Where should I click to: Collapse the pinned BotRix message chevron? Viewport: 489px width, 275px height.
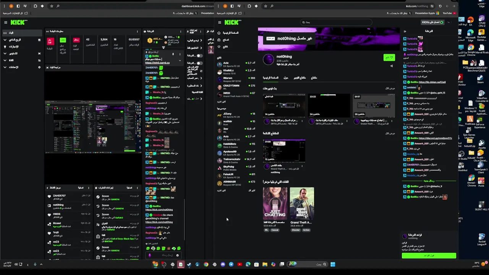click(180, 60)
